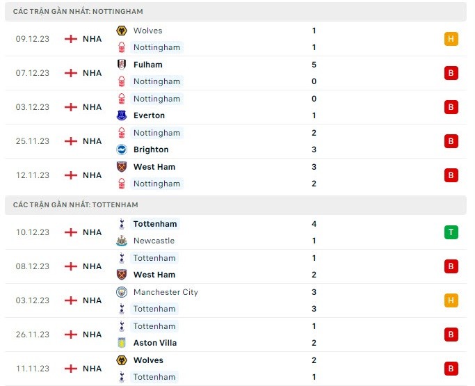This screenshot has width=475, height=386.
Task: Select the Brighton team name
Action: click(151, 150)
